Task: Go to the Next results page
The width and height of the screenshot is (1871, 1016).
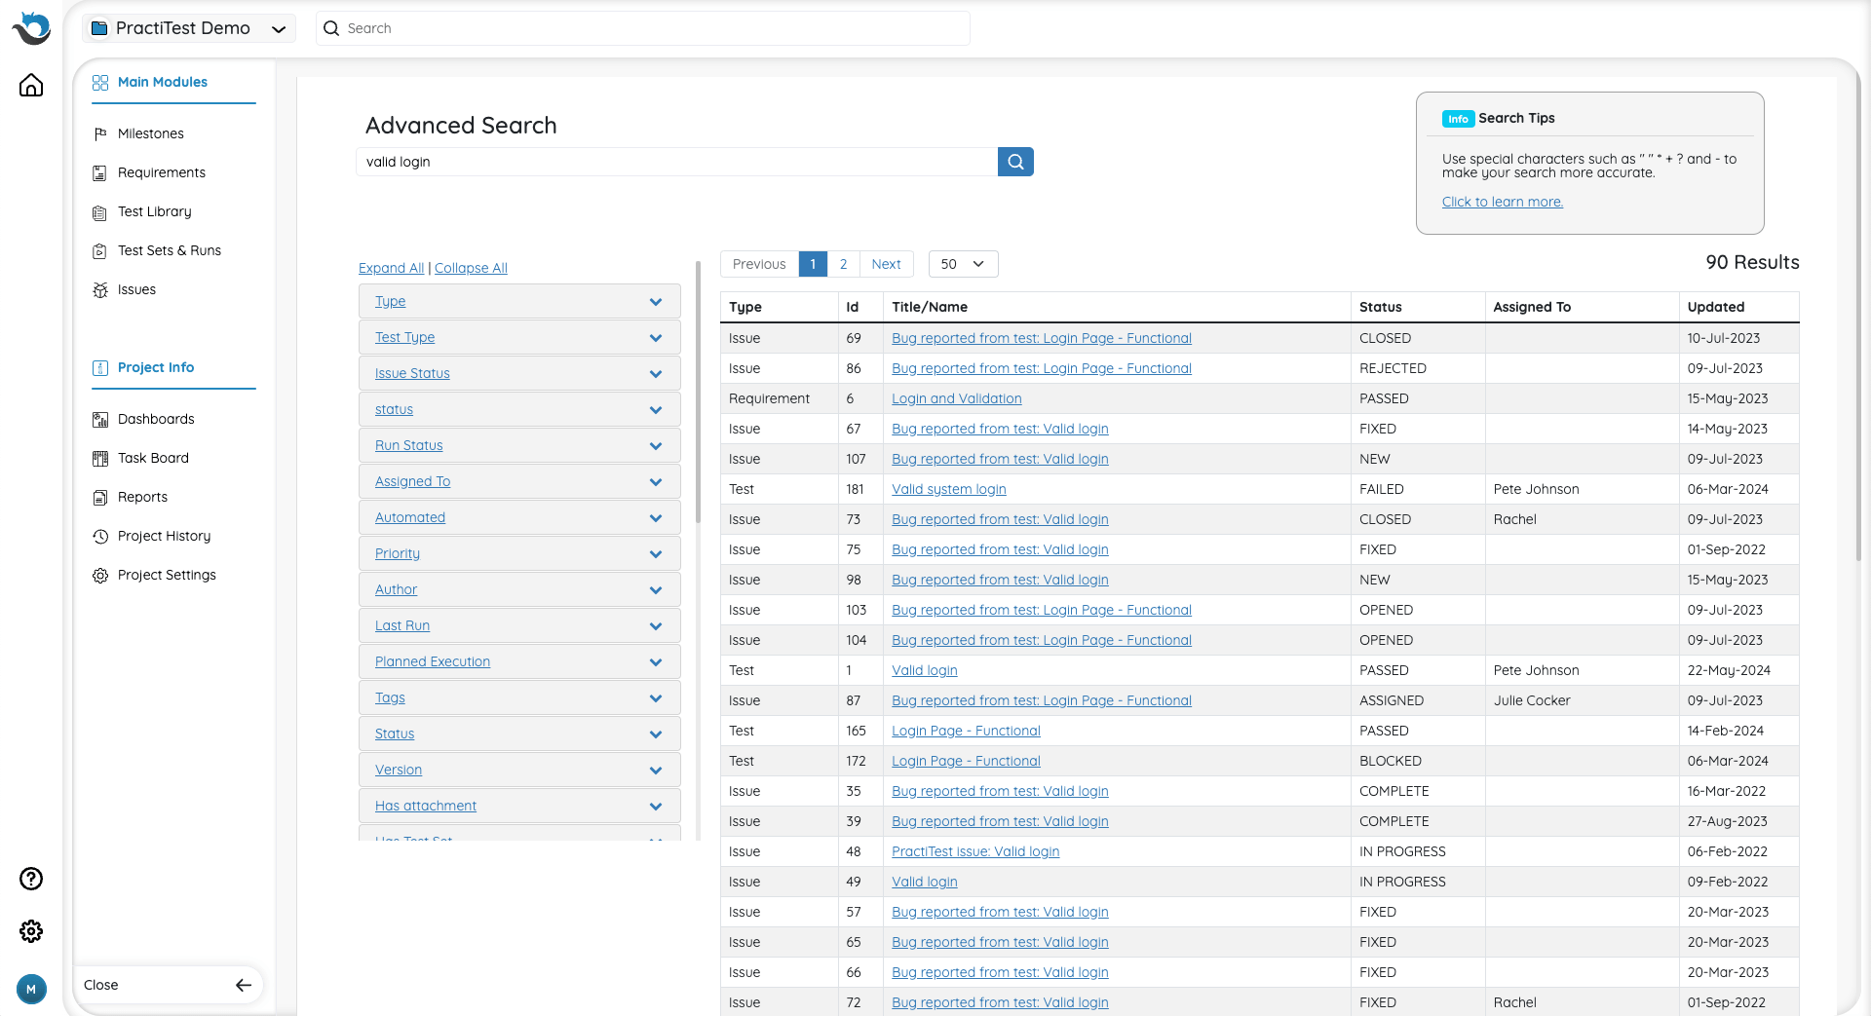Action: click(x=886, y=264)
